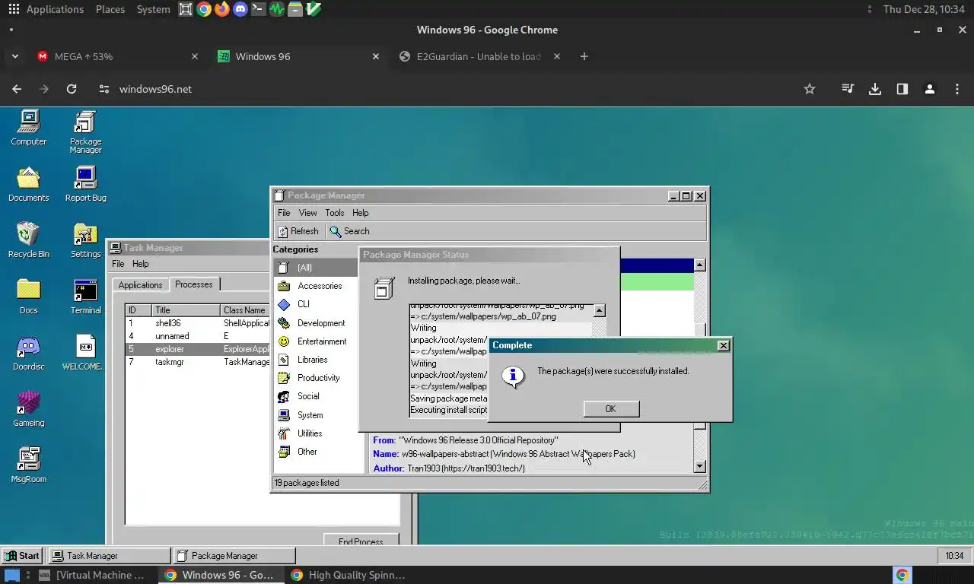Sort by Title column header
Screen dimensions: 974x584
186,310
